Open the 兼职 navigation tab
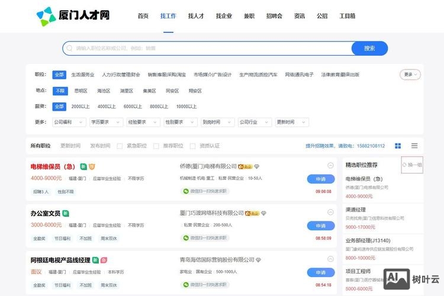 pyautogui.click(x=249, y=16)
